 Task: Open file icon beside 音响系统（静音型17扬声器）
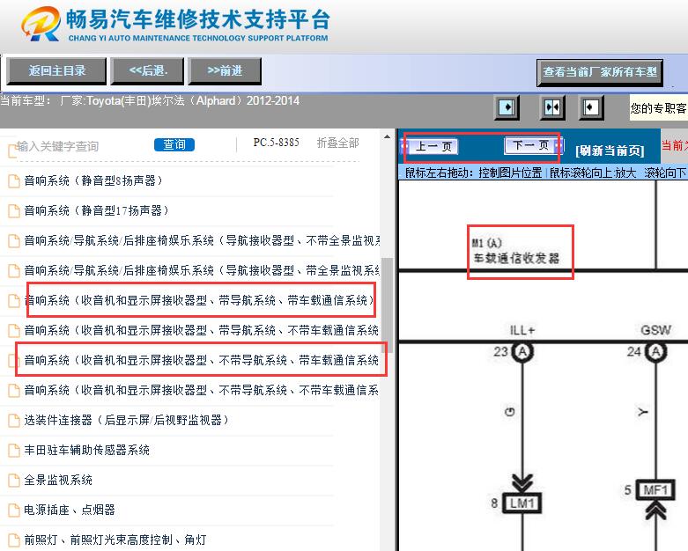pos(14,211)
